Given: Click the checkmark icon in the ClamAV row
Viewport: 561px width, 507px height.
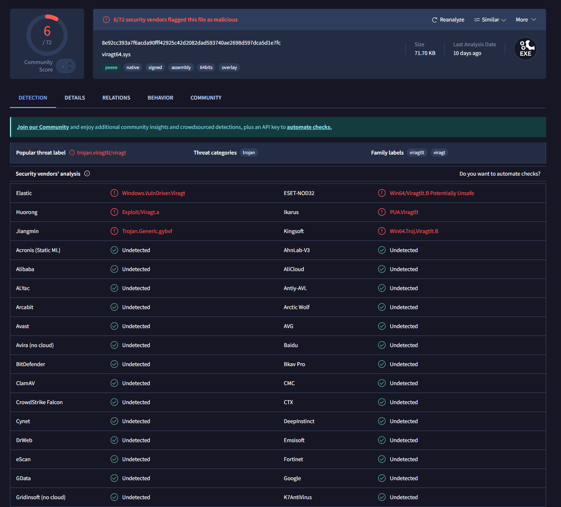Looking at the screenshot, I should [114, 383].
